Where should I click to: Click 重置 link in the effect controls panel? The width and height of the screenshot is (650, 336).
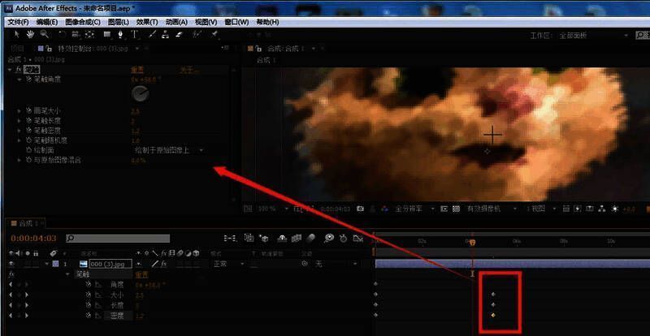137,69
